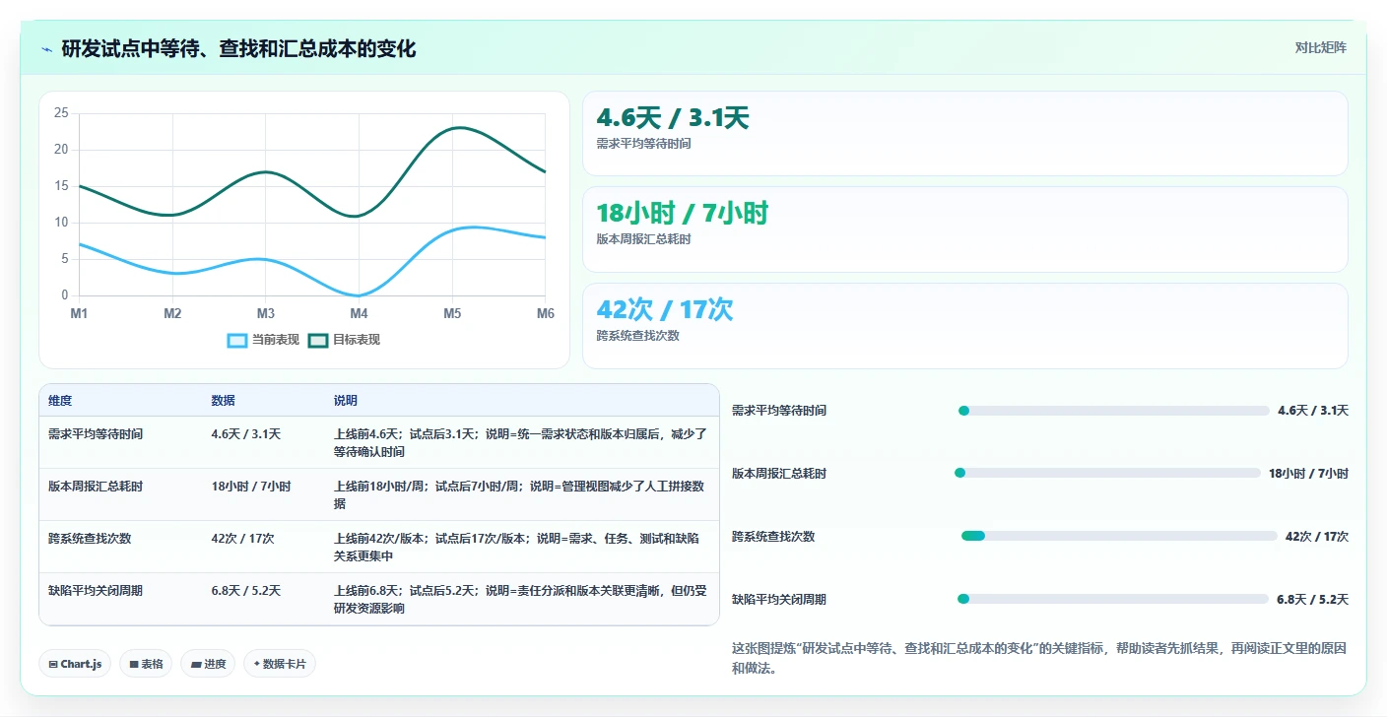Screen dimensions: 1387x717
Task: Click the 42次 / 17次 card value
Action: 665,309
